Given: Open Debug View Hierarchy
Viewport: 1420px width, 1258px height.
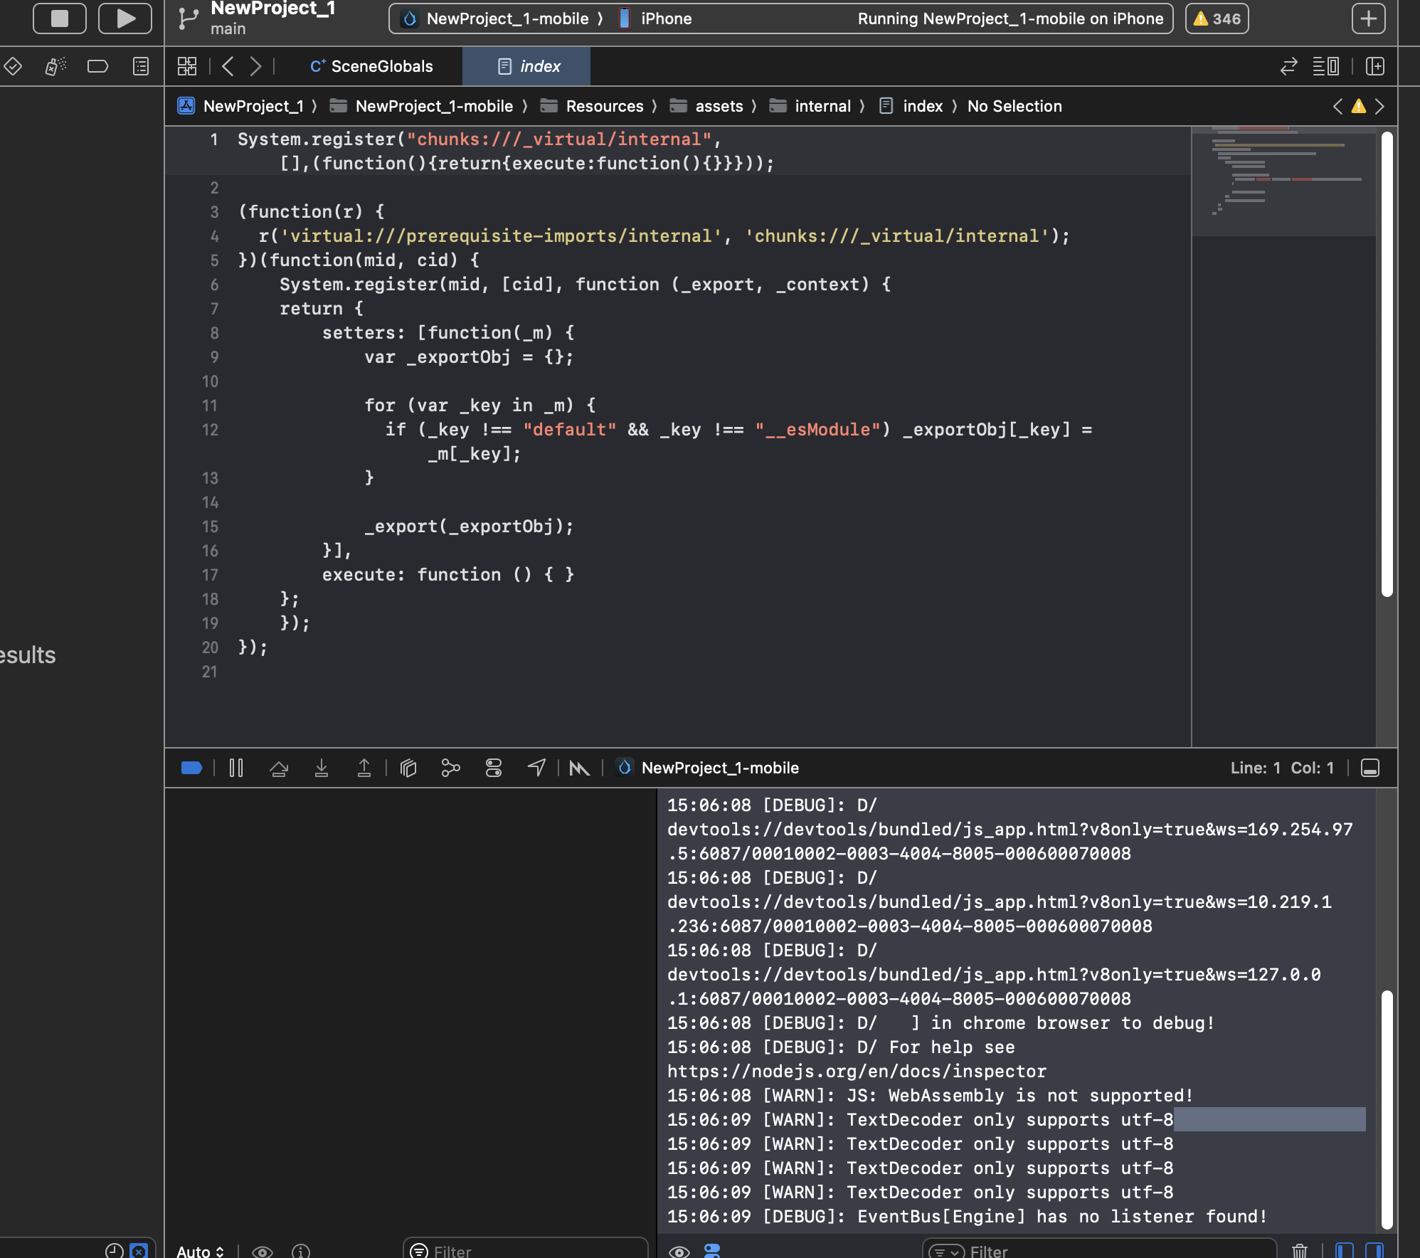Looking at the screenshot, I should 408,768.
